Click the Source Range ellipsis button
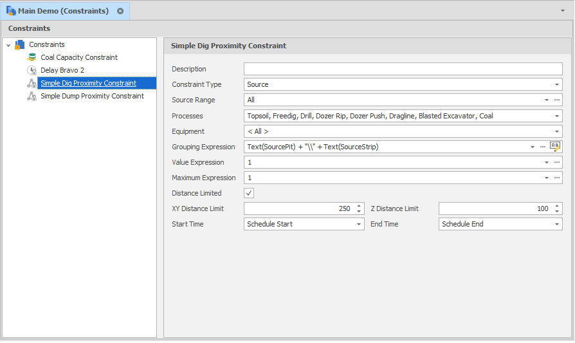The height and width of the screenshot is (343, 575). click(557, 100)
